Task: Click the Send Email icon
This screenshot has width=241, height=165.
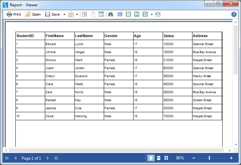Action: [71, 14]
